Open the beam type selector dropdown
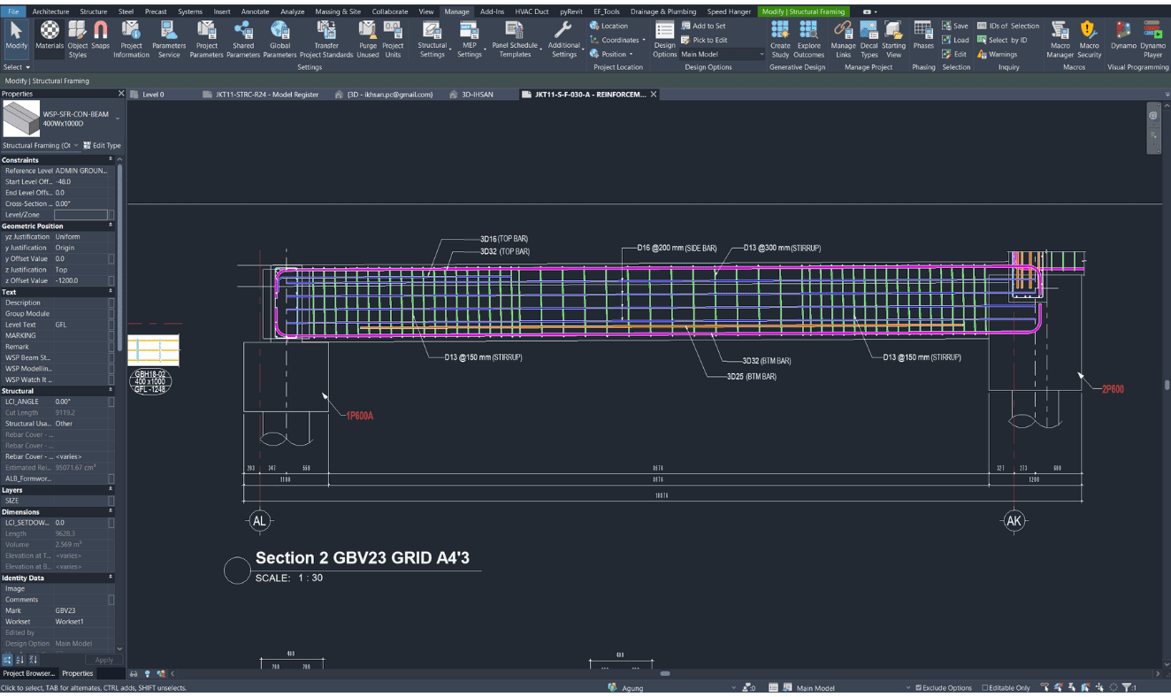Viewport: 1171px width, 697px height. pyautogui.click(x=118, y=118)
